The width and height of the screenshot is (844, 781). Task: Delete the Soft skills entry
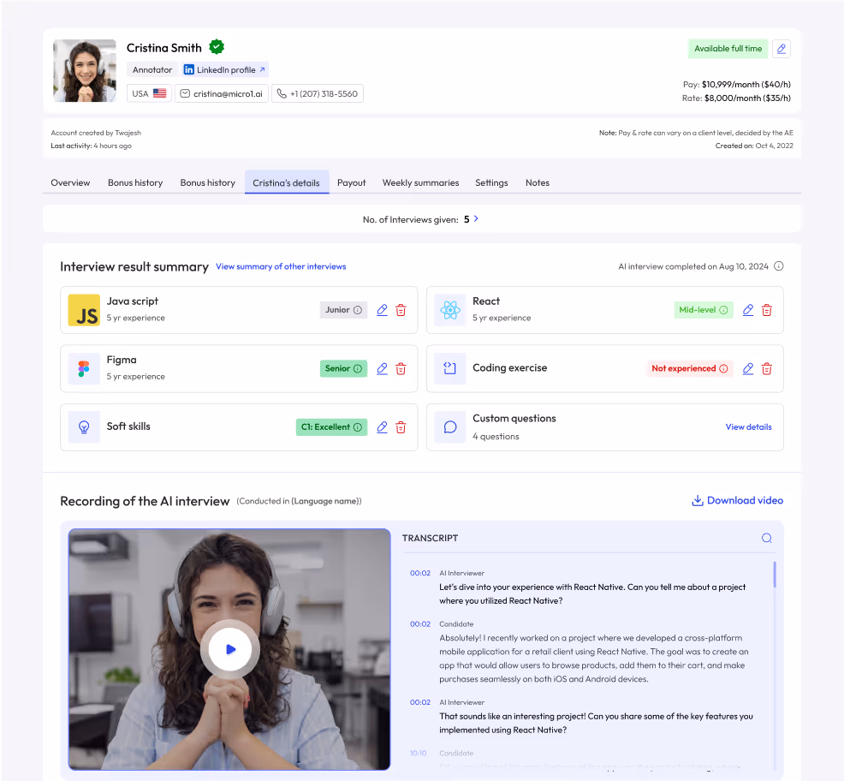point(401,427)
